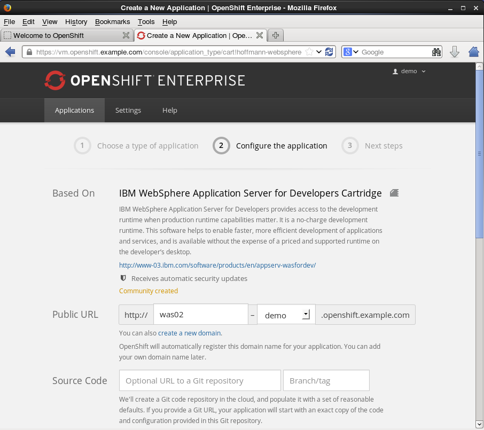
Task: Minimize the Firefox window
Action: point(450,8)
